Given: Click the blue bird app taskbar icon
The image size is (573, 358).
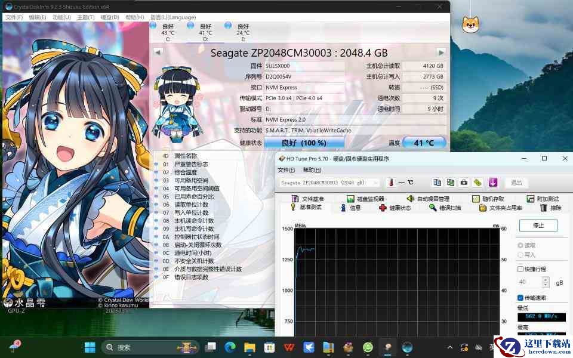Looking at the screenshot, I should (x=309, y=347).
